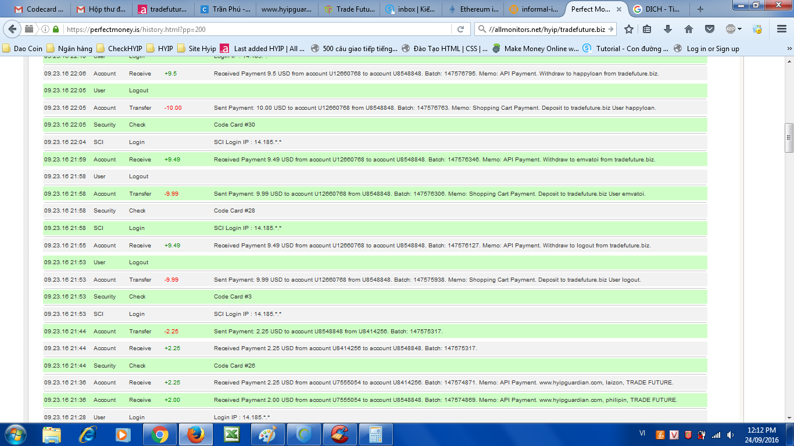
Task: Reload the page with the refresh icon
Action: [x=460, y=29]
